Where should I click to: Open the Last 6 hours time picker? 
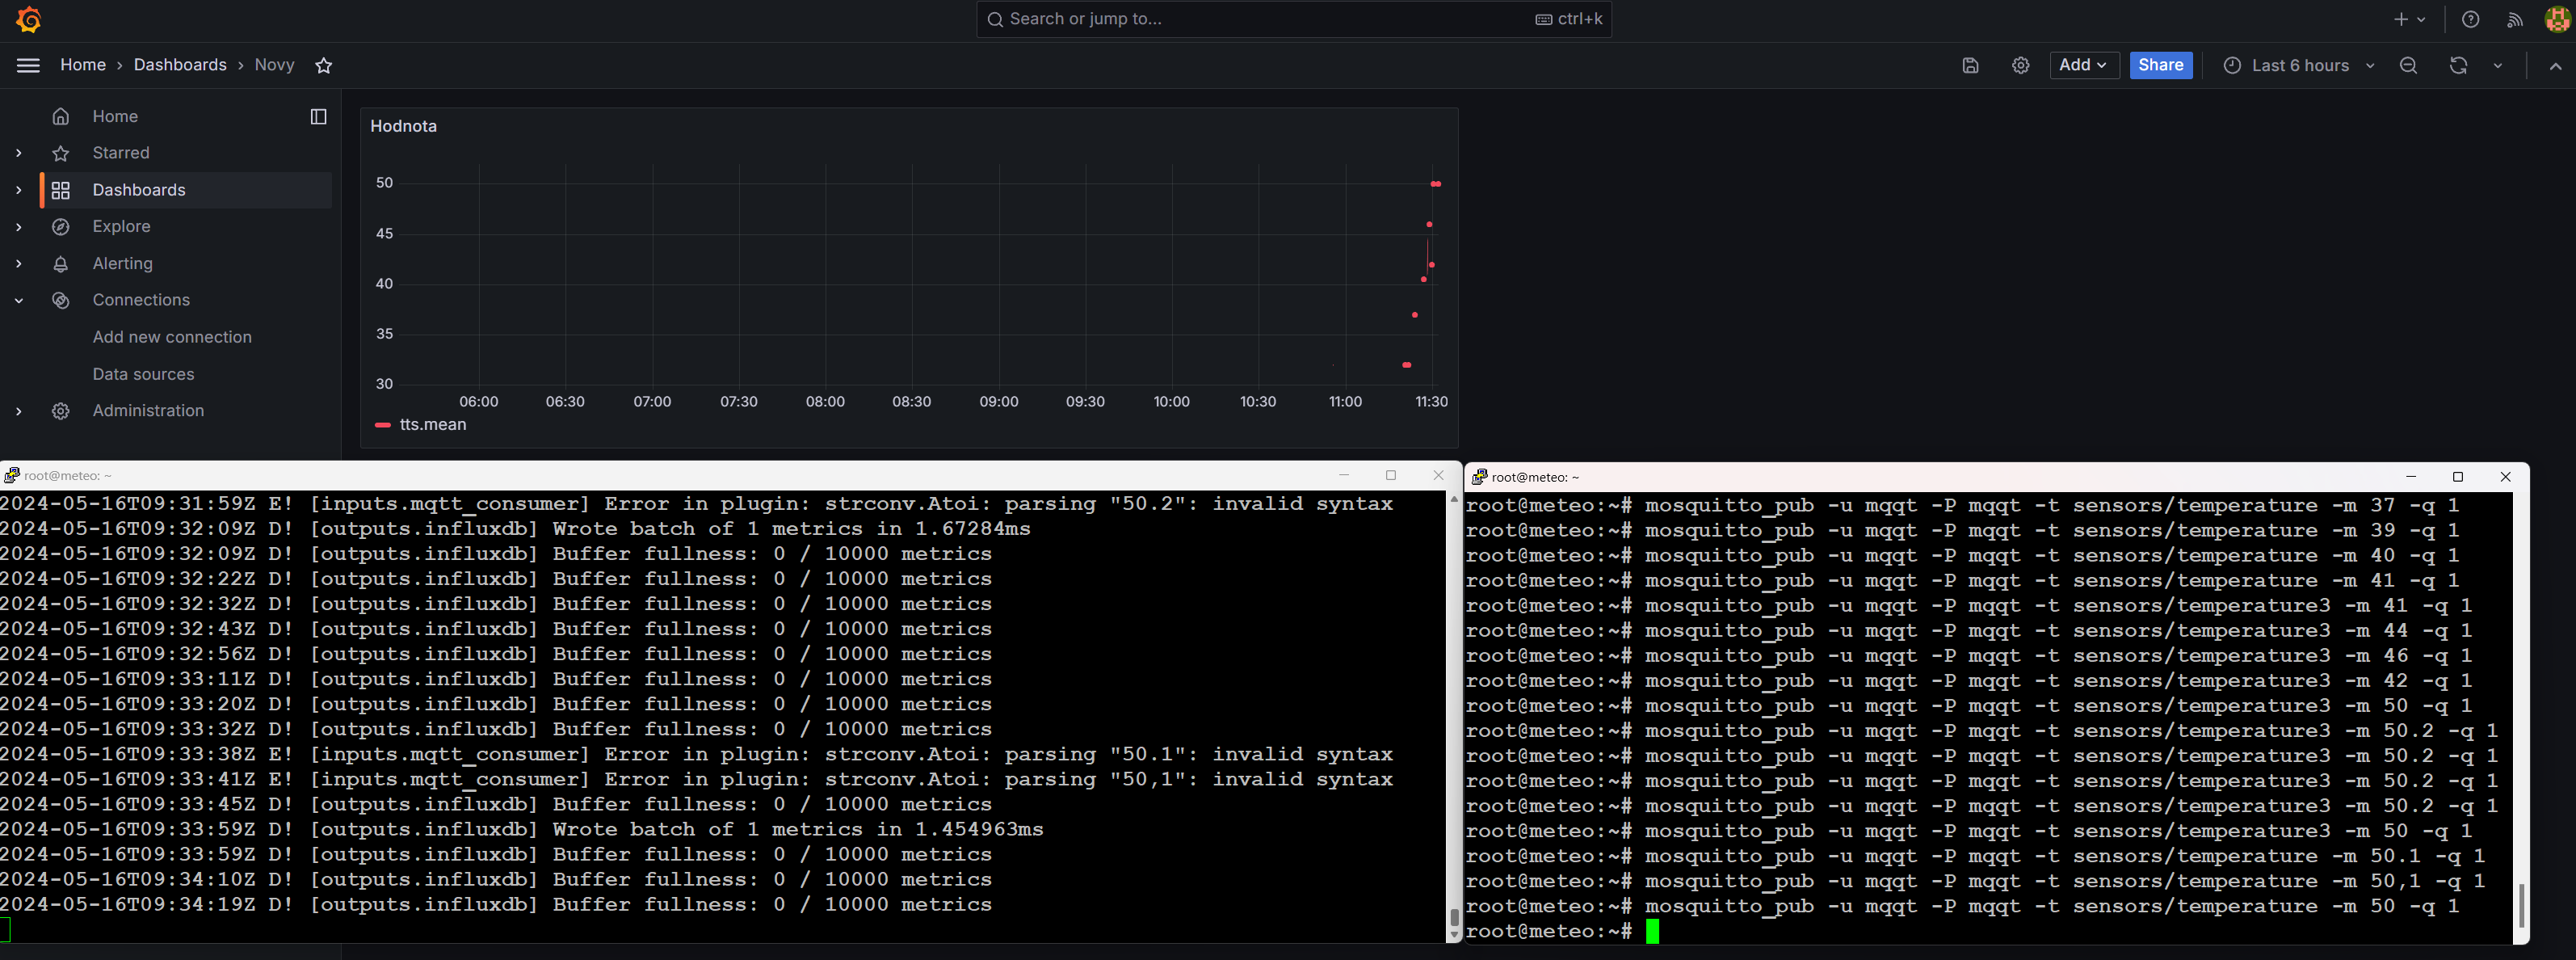click(x=2298, y=66)
